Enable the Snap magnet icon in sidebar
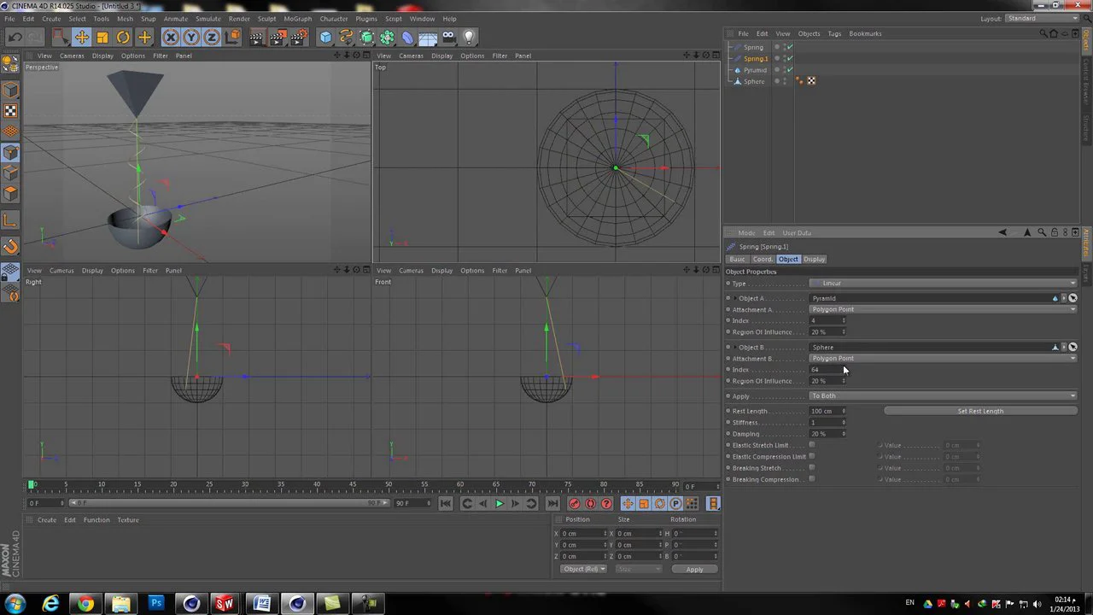 [x=10, y=247]
